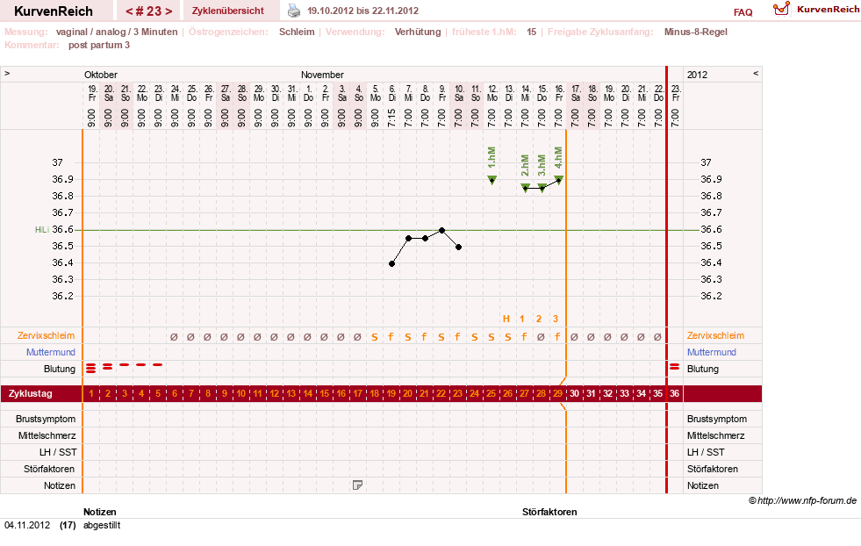This screenshot has height=546, width=861.
Task: Click the Brustsymptom row label on the left
Action: coord(46,419)
